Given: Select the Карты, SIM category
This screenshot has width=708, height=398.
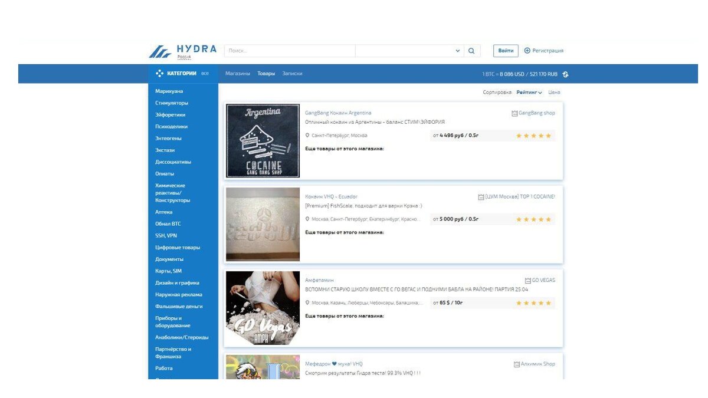Looking at the screenshot, I should [x=169, y=271].
